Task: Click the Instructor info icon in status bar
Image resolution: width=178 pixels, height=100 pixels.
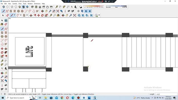Action: click(x=5, y=94)
